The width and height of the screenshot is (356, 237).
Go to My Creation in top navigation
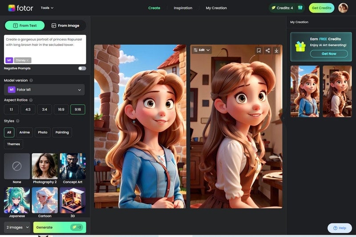coord(216,8)
